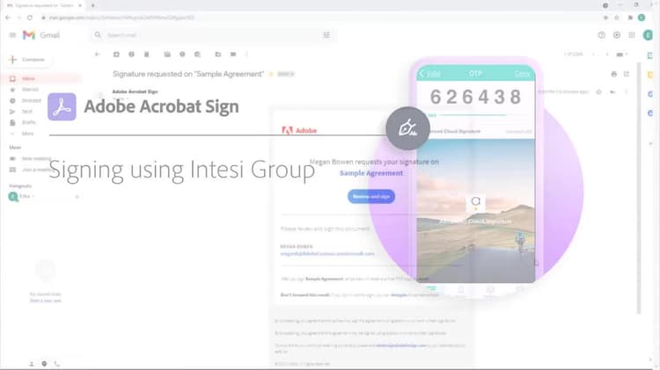The height and width of the screenshot is (370, 660).
Task: Open the input tools dropdown in toolbar
Action: coord(621,54)
